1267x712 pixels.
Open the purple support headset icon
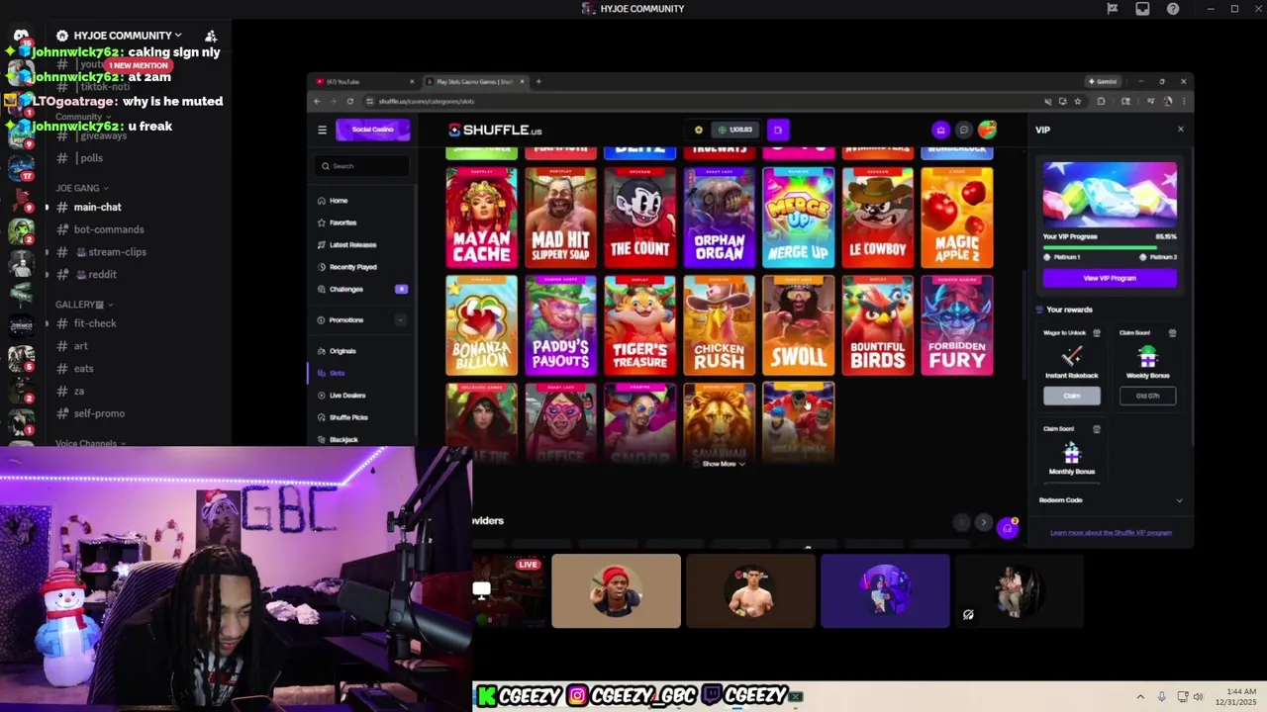pos(1007,528)
